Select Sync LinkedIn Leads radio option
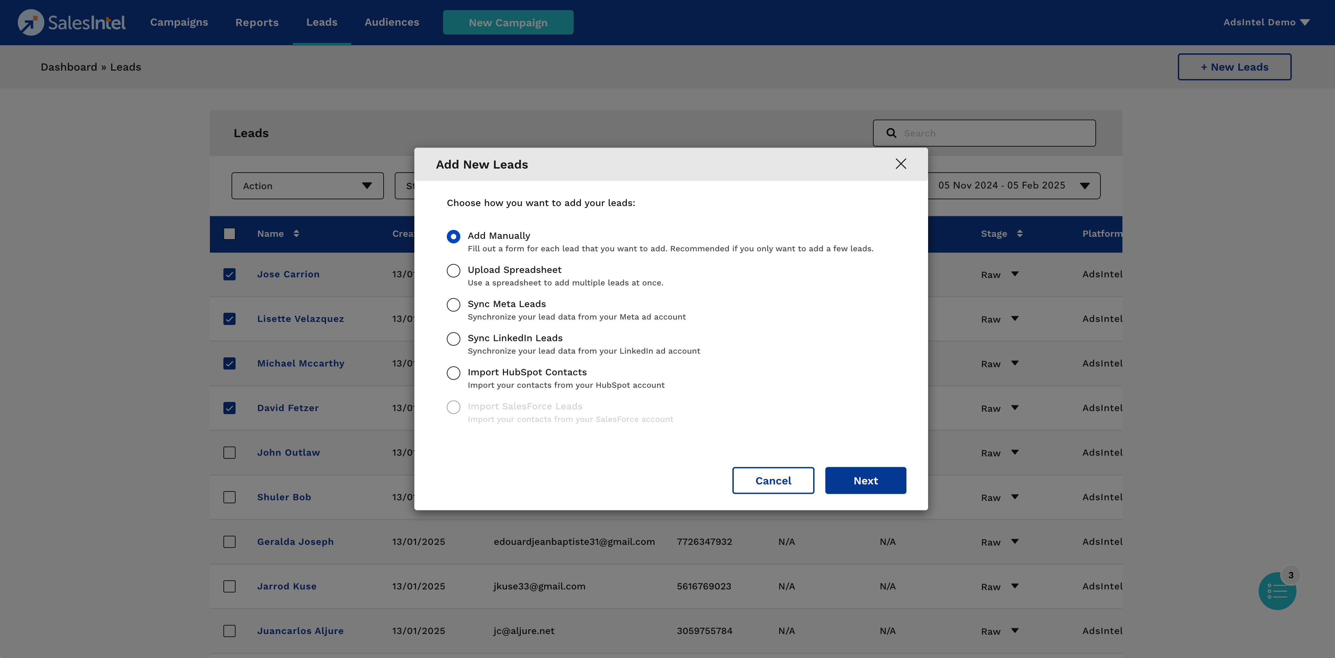 point(454,339)
